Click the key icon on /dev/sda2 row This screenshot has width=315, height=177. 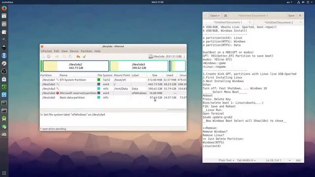click(58, 84)
